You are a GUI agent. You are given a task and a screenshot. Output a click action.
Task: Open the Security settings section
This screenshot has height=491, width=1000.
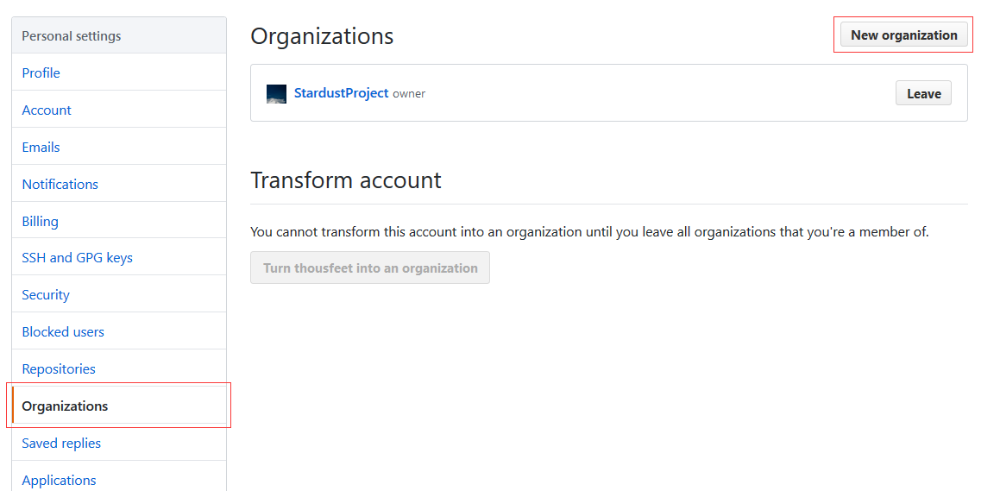pyautogui.click(x=46, y=294)
